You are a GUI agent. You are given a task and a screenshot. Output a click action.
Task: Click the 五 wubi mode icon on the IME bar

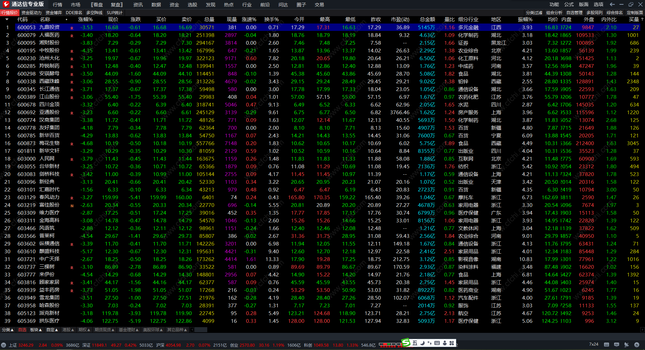coord(415,343)
